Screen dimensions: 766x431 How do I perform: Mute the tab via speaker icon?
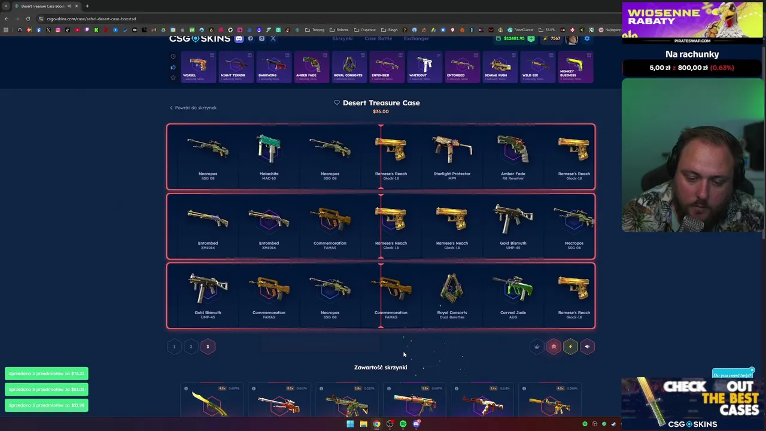click(x=69, y=6)
